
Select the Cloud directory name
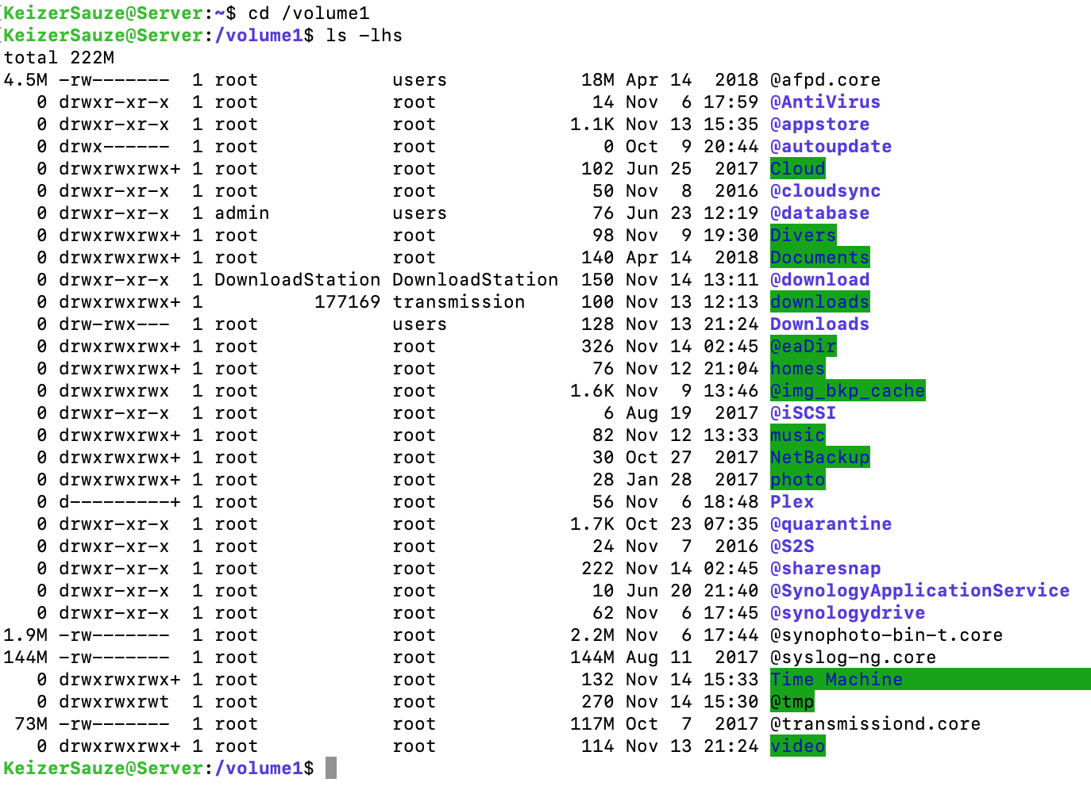[796, 168]
